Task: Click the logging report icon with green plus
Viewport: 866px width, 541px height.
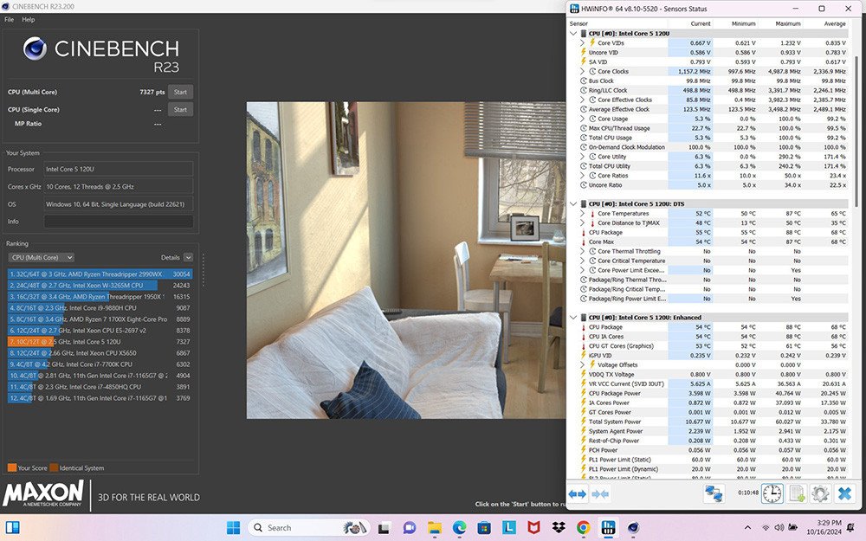Action: (797, 493)
